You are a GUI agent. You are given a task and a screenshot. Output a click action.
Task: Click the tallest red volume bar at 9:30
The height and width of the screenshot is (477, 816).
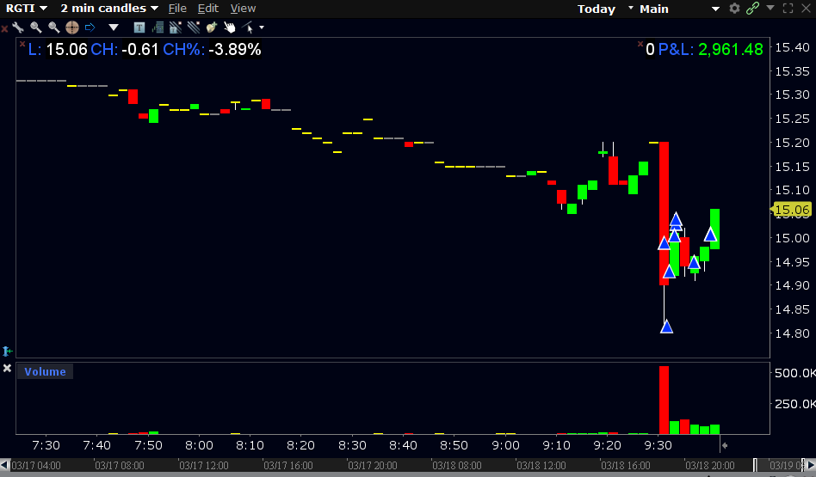click(664, 401)
